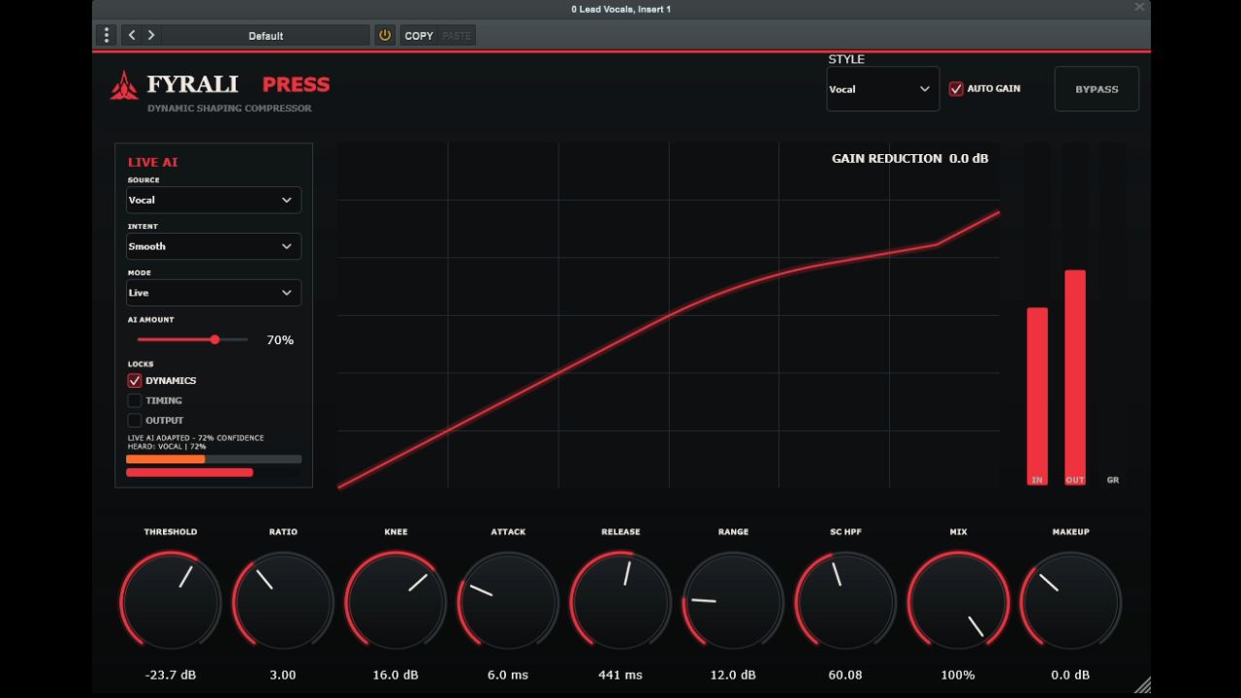Click the window resize grip corner

1142,684
